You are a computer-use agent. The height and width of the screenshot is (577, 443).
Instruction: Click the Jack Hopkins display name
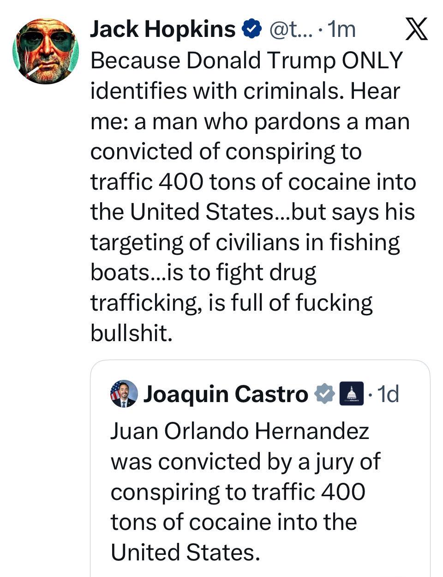[x=162, y=30]
